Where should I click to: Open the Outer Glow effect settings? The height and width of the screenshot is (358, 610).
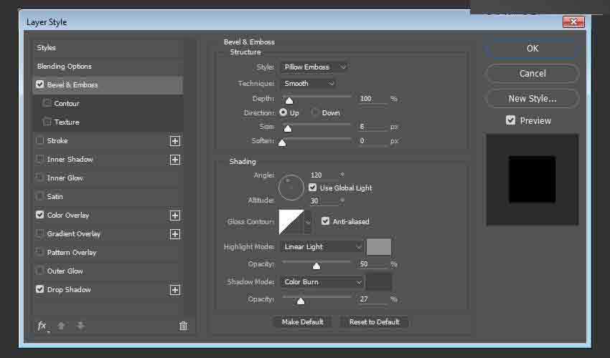[65, 271]
